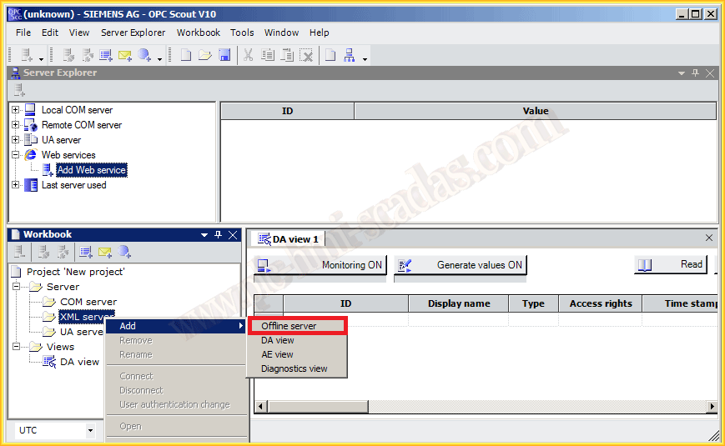The width and height of the screenshot is (725, 446).
Task: Click the New project icon in main toolbar
Action: [x=186, y=55]
